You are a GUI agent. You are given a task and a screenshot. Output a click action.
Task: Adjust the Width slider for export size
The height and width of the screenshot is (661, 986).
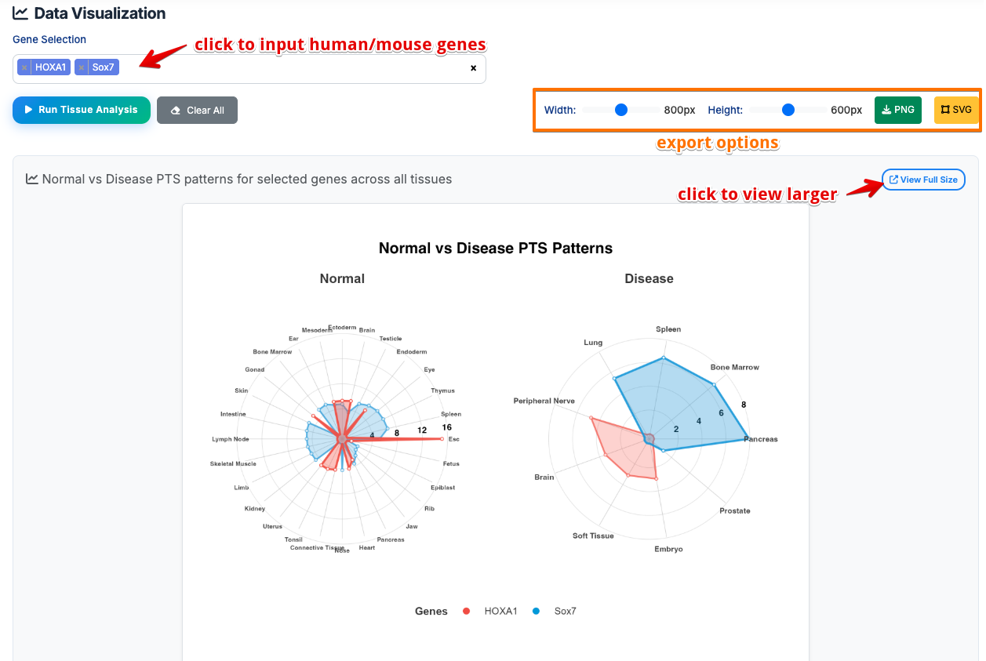click(621, 110)
